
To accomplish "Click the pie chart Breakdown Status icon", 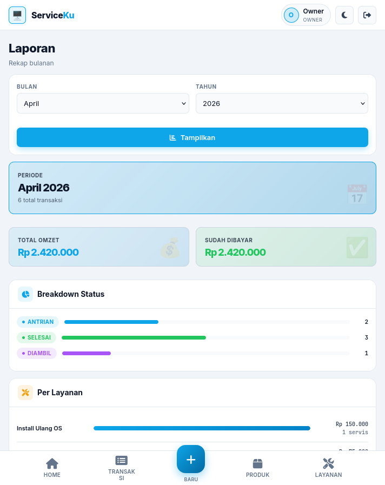I will pos(25,294).
